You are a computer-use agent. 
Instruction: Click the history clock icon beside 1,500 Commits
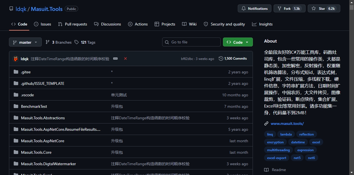coord(221,59)
